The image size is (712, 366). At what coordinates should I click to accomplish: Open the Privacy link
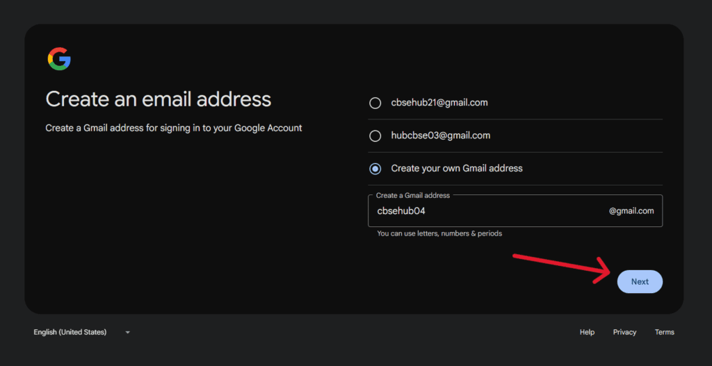[x=624, y=333]
